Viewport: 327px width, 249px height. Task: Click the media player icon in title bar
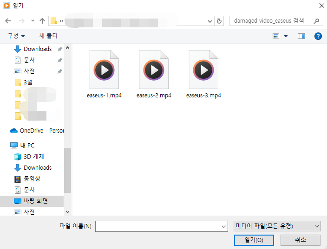click(6, 6)
